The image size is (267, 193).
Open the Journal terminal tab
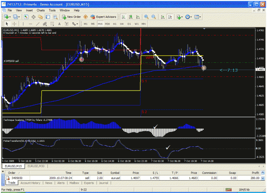click(103, 183)
